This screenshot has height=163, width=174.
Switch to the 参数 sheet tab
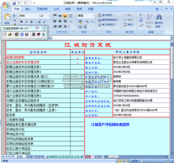tap(20, 157)
